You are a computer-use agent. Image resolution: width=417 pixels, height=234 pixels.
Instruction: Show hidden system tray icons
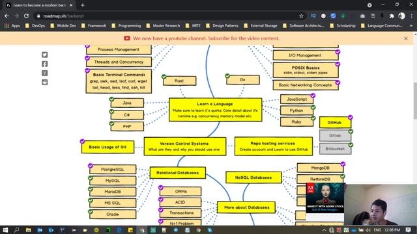coord(324,230)
